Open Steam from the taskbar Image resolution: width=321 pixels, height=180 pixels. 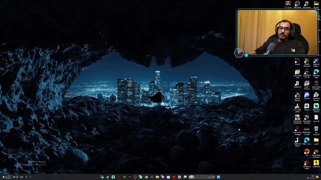[108, 177]
